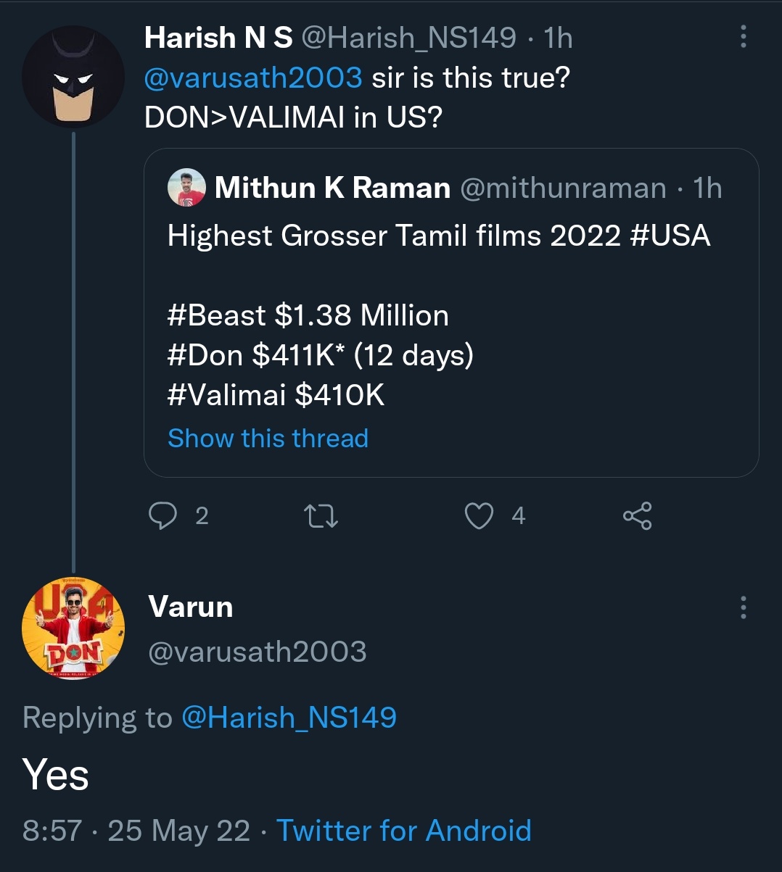Open Harish N S display name
The image size is (782, 872).
point(218,38)
